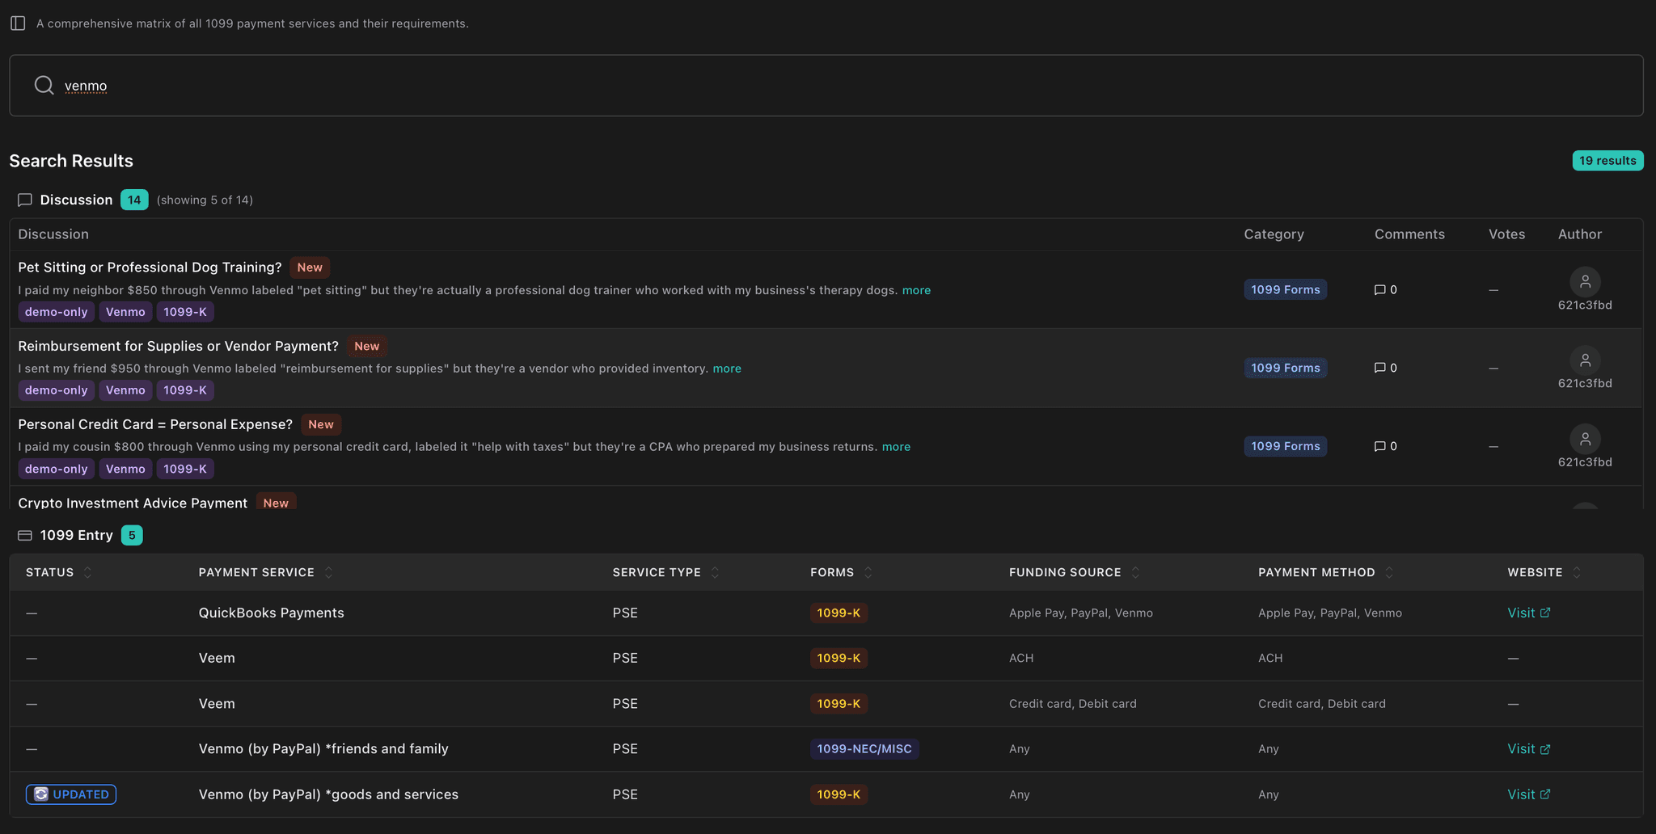This screenshot has width=1656, height=834.
Task: Click the 1099 Entry card icon
Action: point(25,535)
